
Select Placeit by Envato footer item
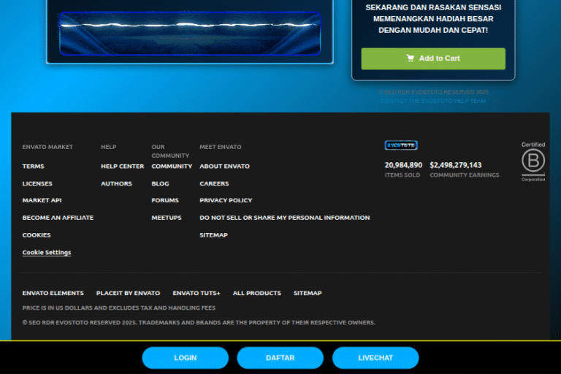pyautogui.click(x=128, y=293)
